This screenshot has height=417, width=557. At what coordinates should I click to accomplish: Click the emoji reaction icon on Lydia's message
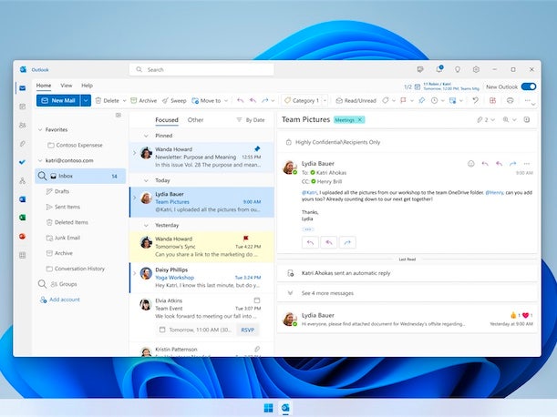(471, 163)
